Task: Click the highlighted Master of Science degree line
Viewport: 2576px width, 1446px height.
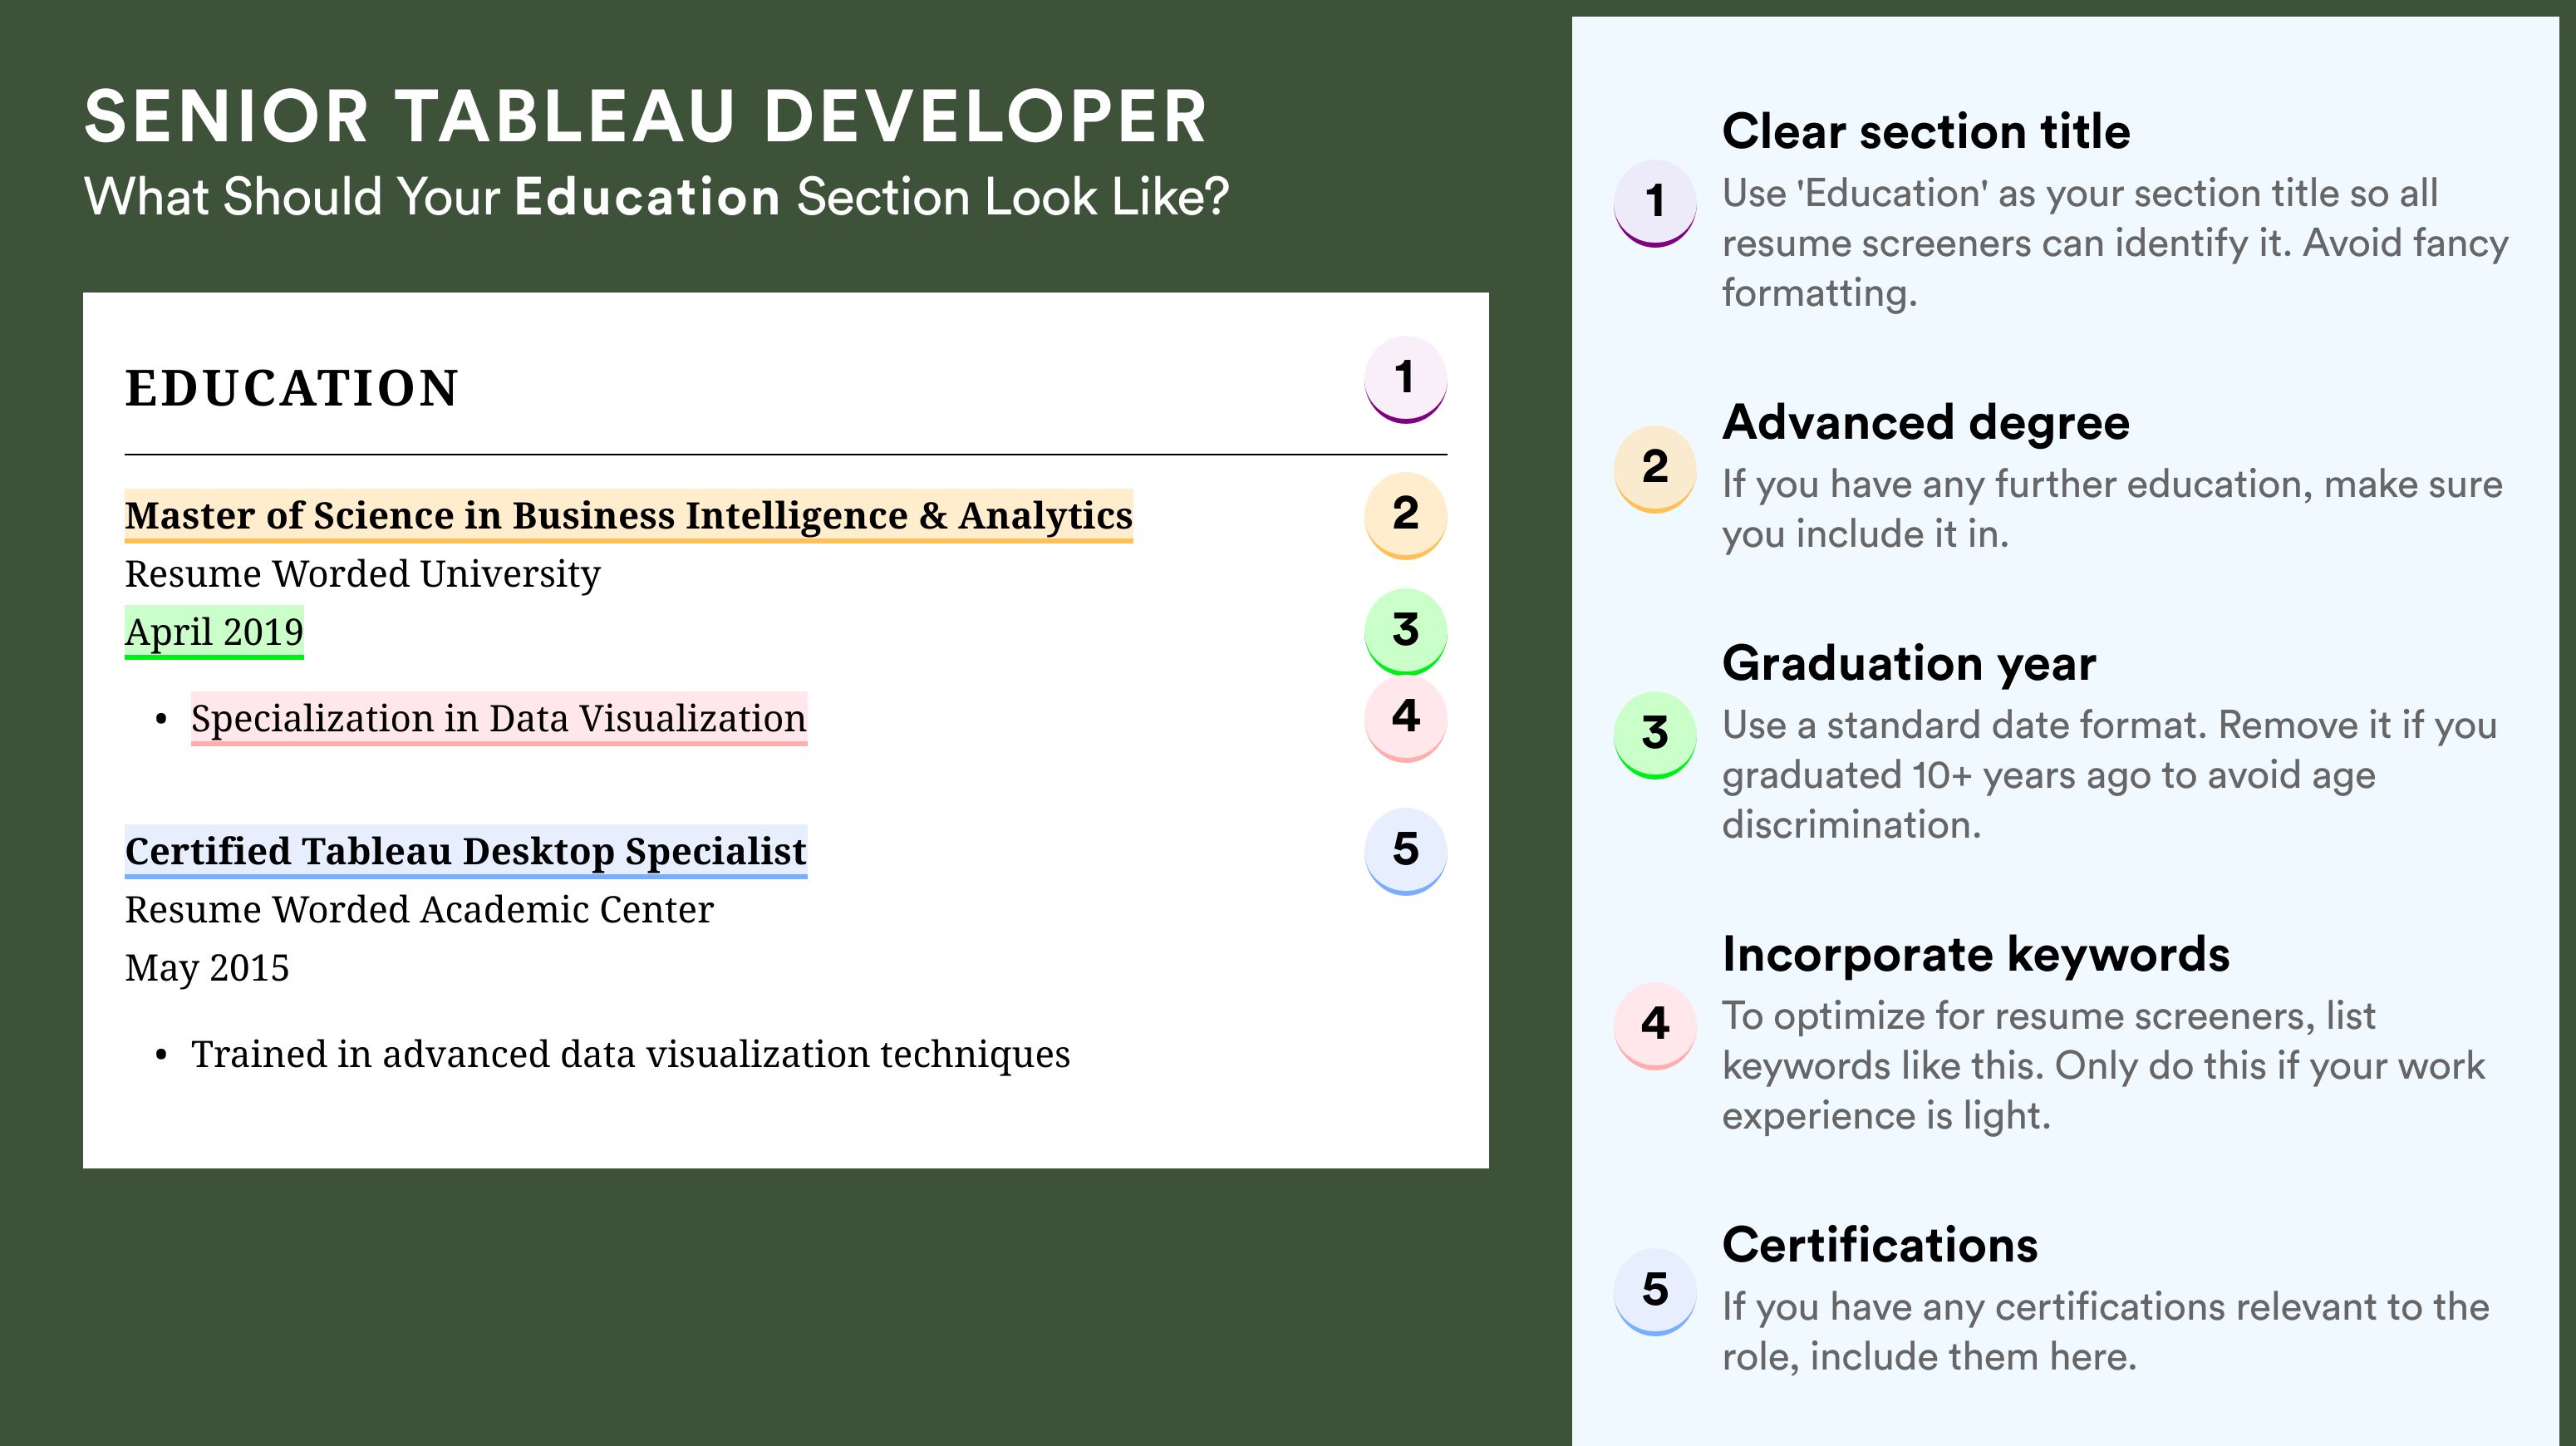Action: coord(628,516)
